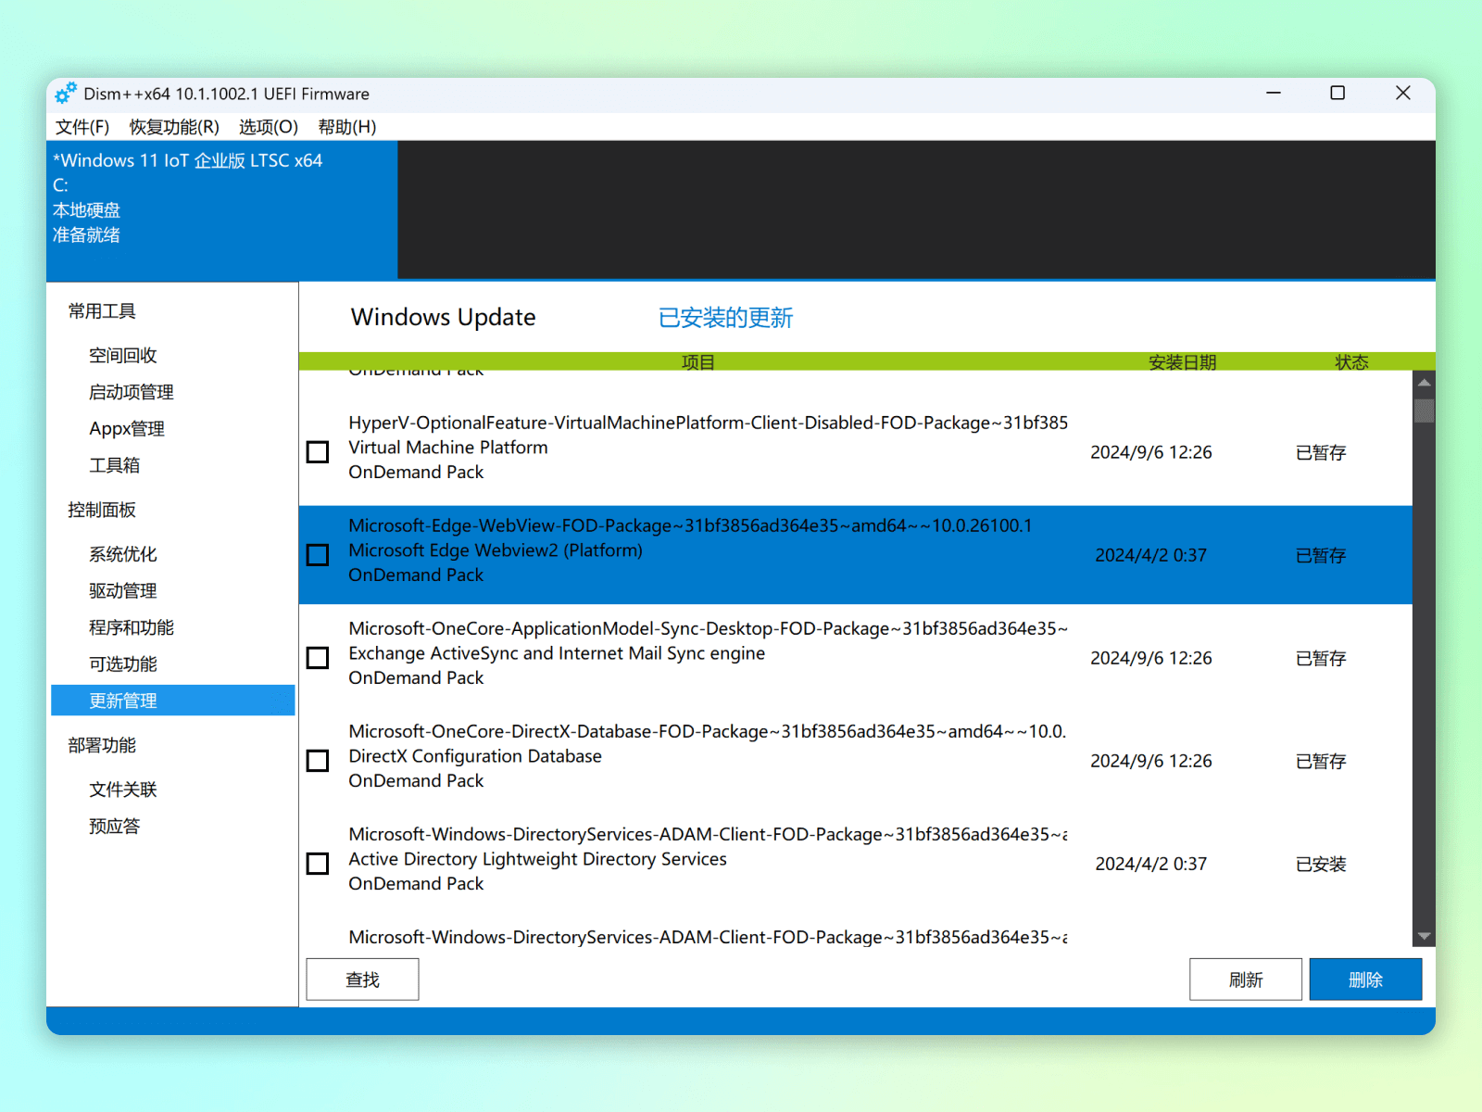
Task: Click the 查找 button
Action: pyautogui.click(x=362, y=979)
